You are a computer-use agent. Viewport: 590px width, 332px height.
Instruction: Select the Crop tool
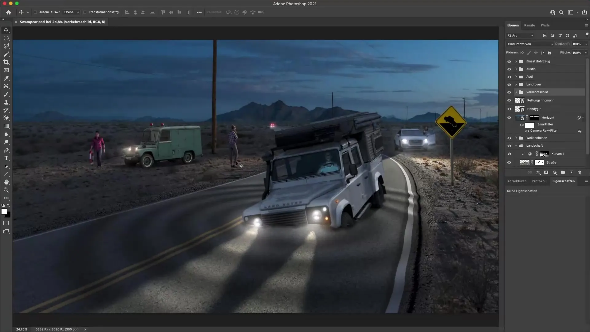click(6, 62)
